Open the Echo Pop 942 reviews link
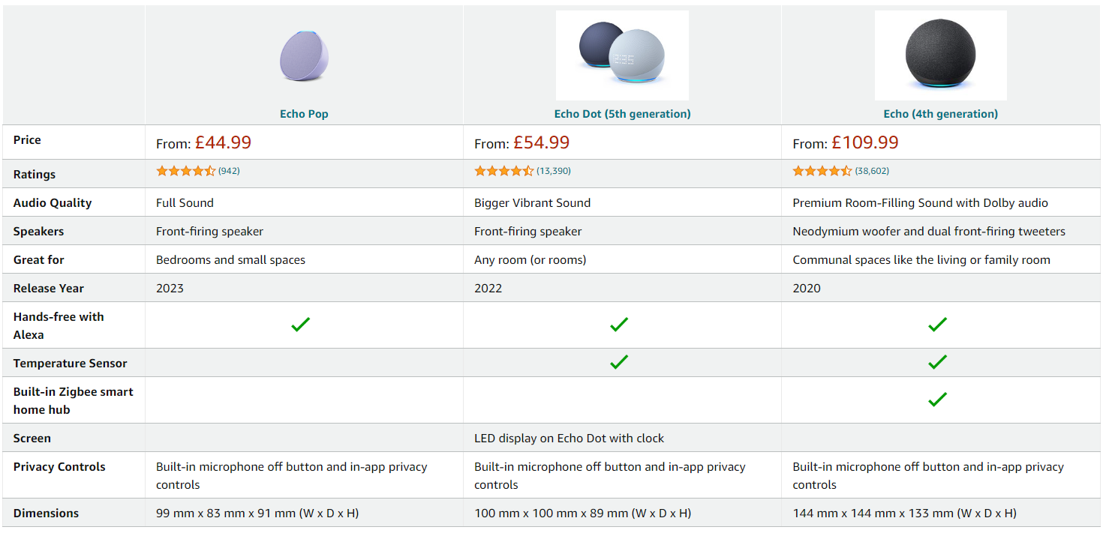The height and width of the screenshot is (533, 1106). tap(229, 171)
